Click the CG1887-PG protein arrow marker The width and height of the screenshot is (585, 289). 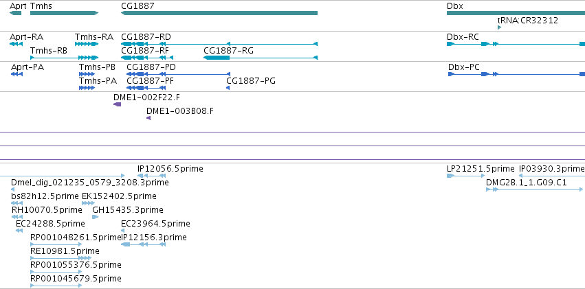(228, 88)
